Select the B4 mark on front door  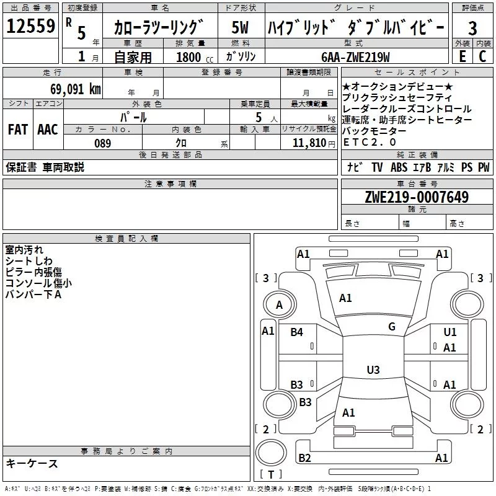click(x=296, y=332)
